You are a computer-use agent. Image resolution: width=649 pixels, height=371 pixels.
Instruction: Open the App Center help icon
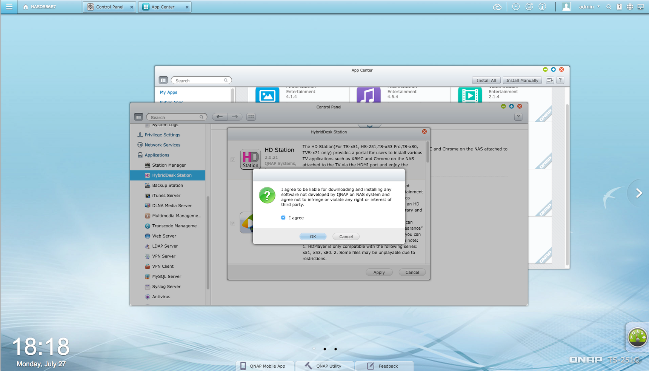click(x=560, y=80)
